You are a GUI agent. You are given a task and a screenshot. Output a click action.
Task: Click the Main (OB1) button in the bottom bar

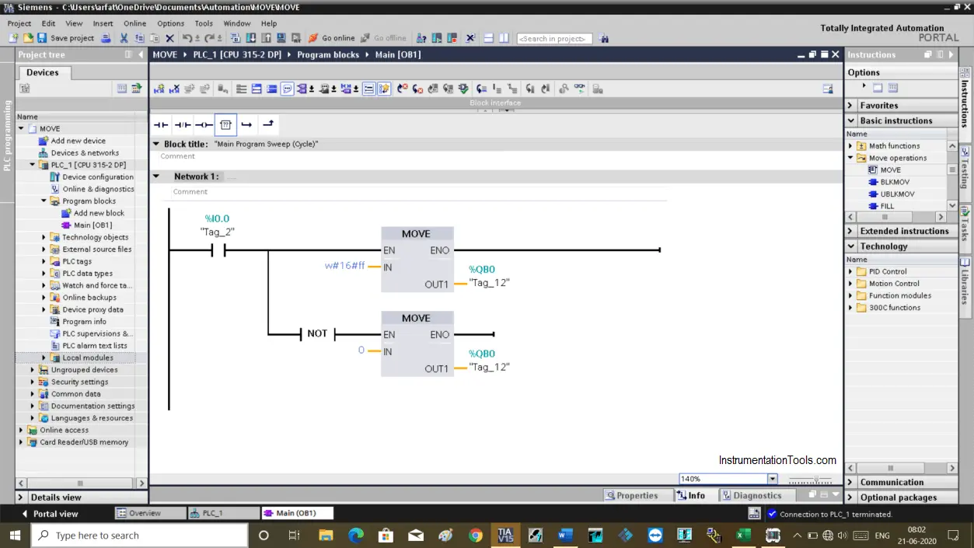point(297,513)
